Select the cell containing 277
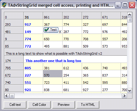 (111, 88)
